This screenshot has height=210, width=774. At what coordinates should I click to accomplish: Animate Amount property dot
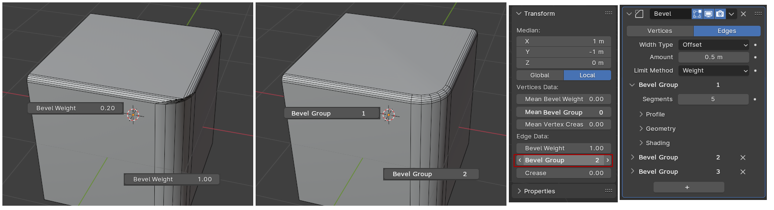tap(755, 57)
